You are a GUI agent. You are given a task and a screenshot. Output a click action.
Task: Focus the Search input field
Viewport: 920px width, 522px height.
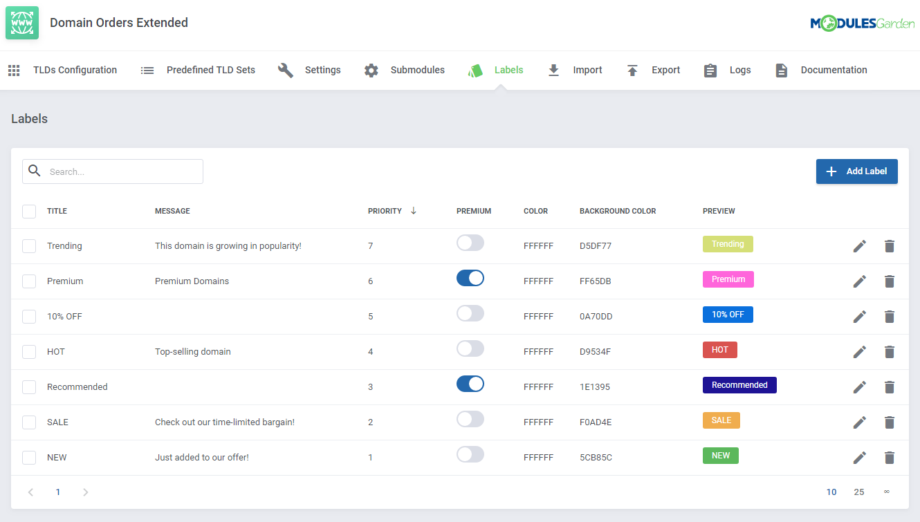pyautogui.click(x=121, y=171)
